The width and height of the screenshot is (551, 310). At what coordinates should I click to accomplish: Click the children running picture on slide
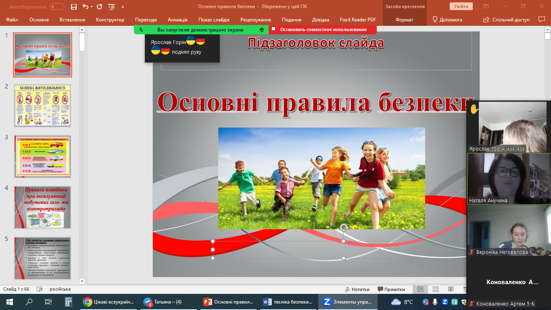pos(321,178)
